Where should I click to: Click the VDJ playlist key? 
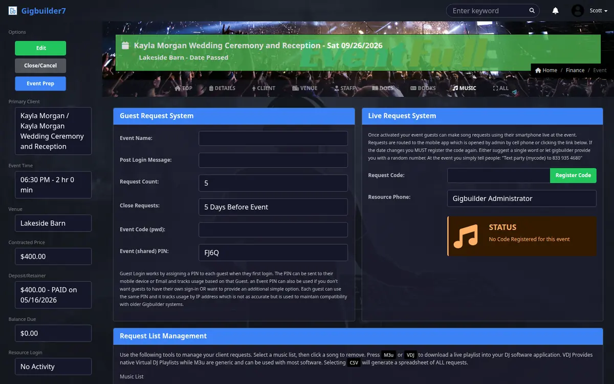point(410,355)
